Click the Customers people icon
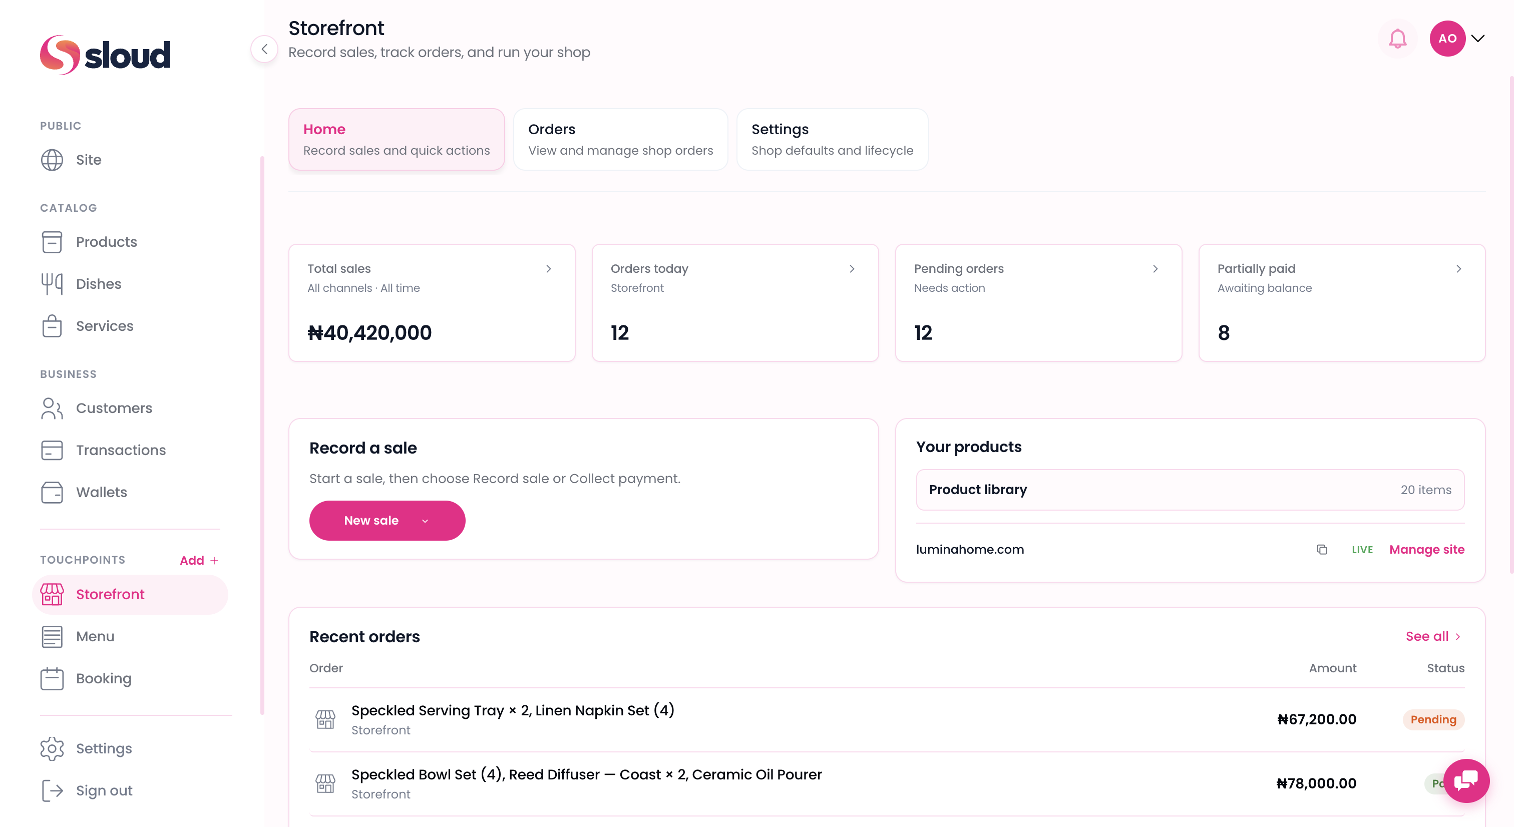Viewport: 1514px width, 827px height. click(x=52, y=408)
